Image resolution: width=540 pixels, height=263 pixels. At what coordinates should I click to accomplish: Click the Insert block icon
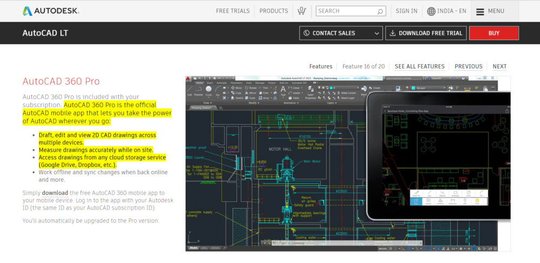(x=364, y=91)
